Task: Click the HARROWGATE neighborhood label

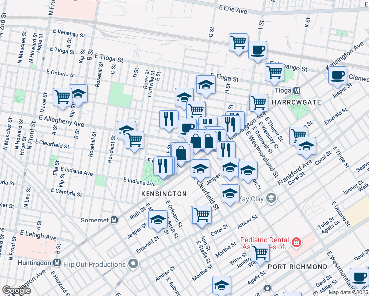Action: (x=296, y=102)
